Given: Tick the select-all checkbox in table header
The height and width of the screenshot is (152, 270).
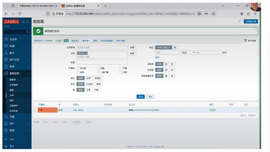Looking at the screenshot, I should [35, 105].
